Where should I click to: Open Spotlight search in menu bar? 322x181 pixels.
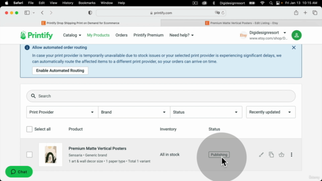point(271,3)
